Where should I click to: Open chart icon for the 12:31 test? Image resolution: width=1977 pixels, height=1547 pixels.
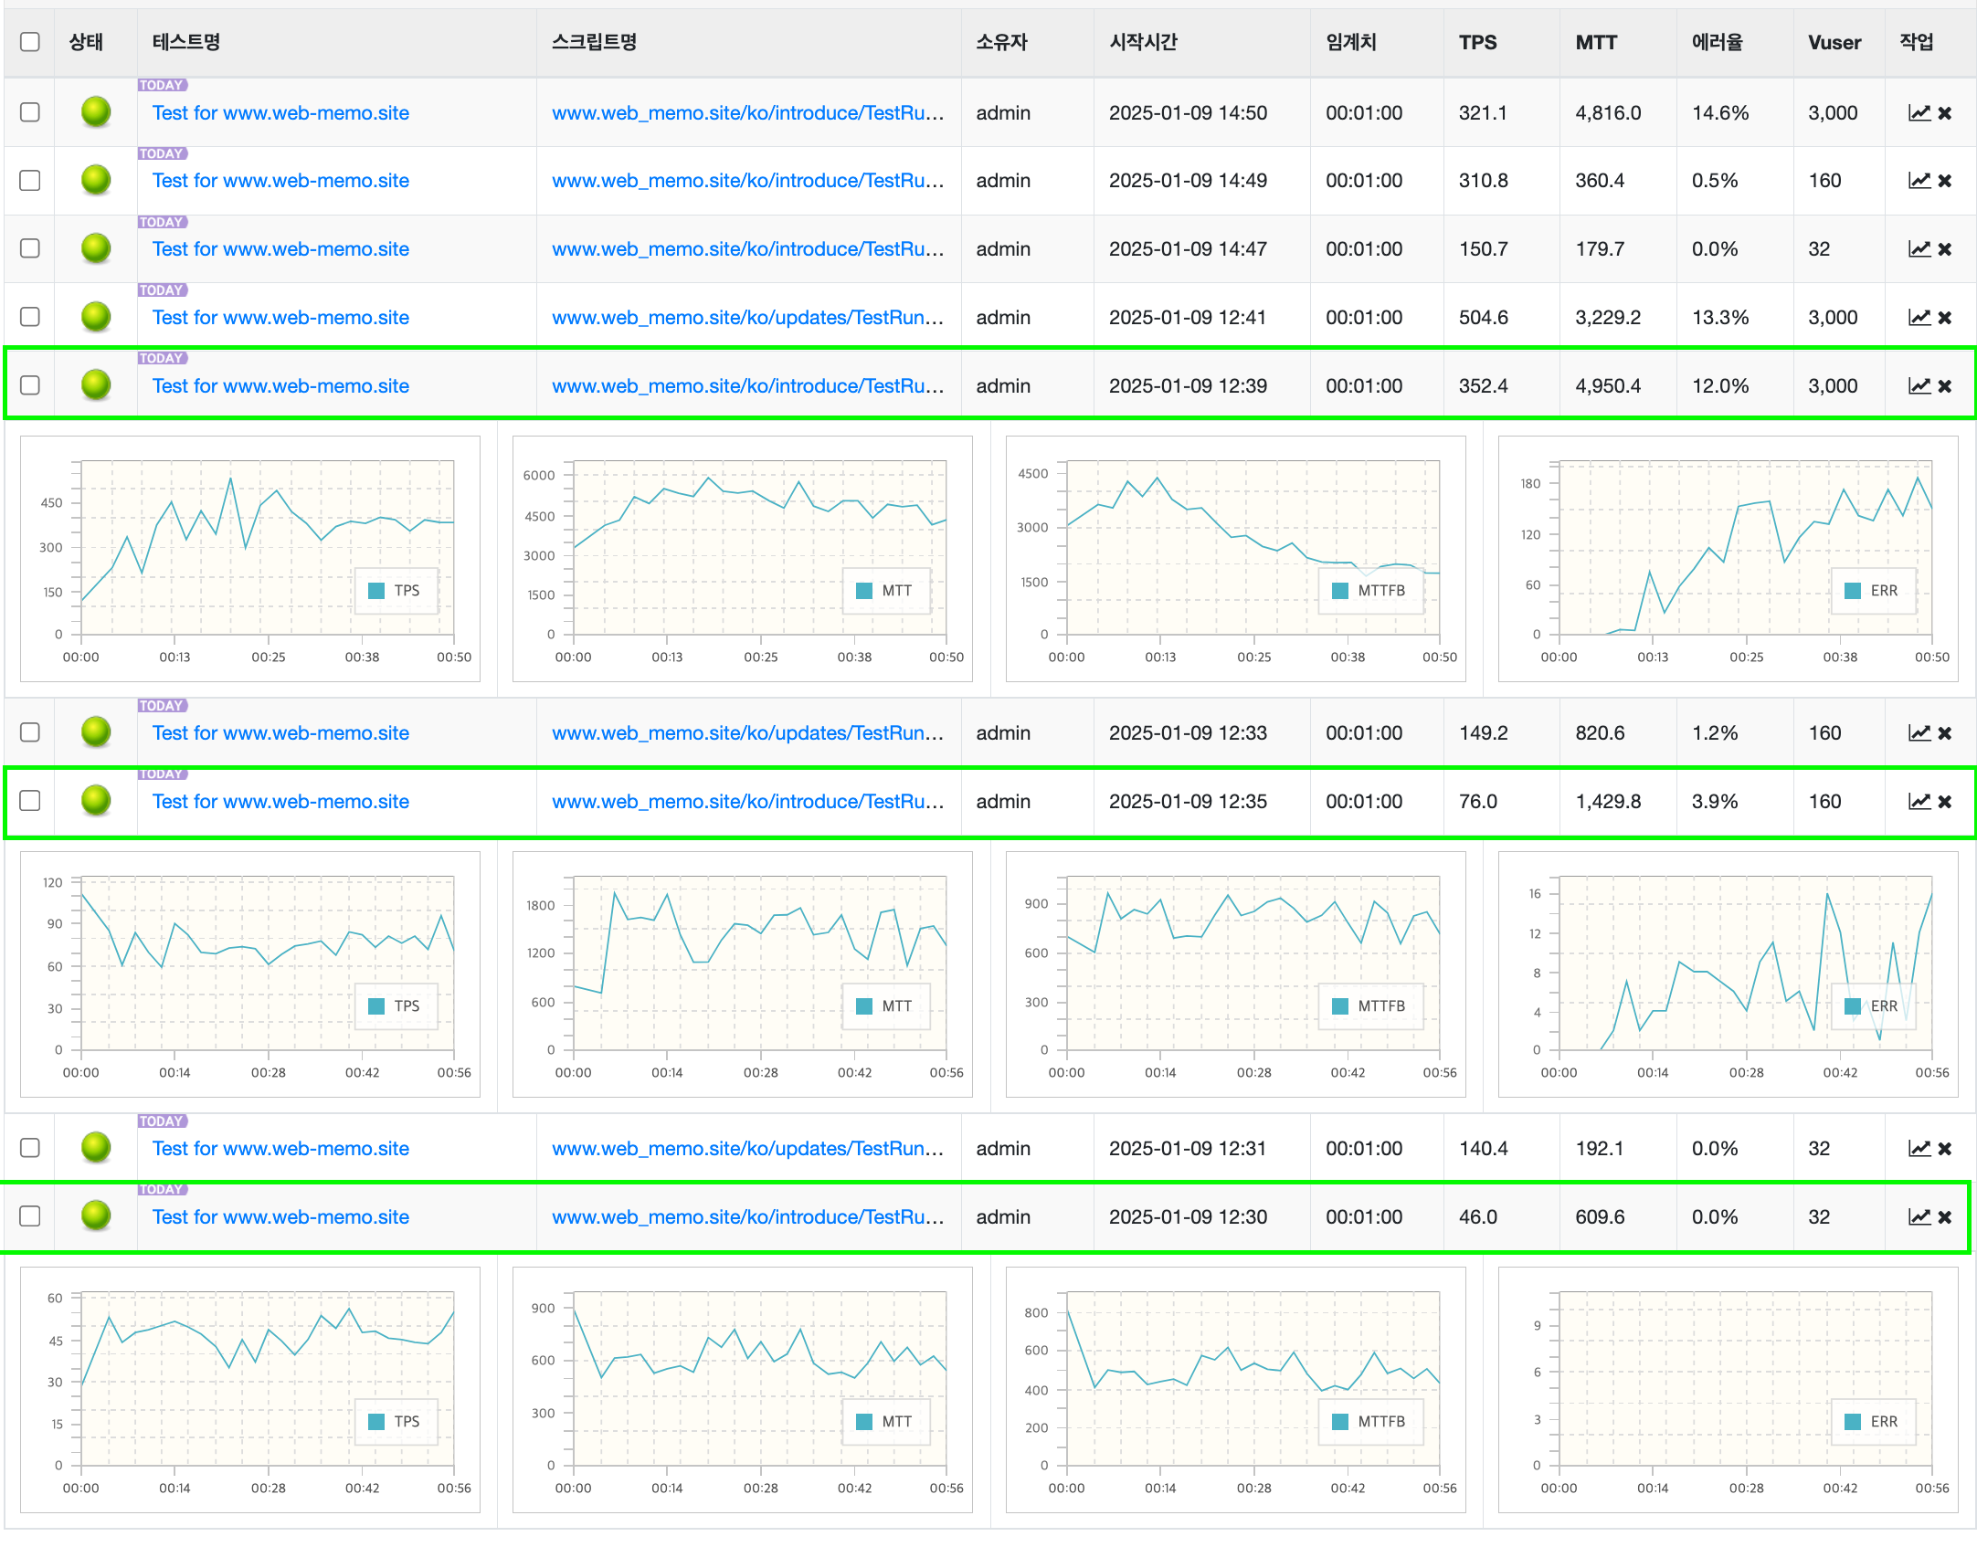pos(1919,1149)
